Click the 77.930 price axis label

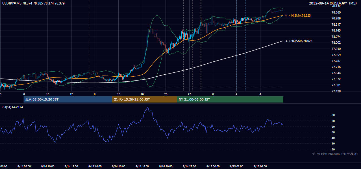(x=336, y=49)
